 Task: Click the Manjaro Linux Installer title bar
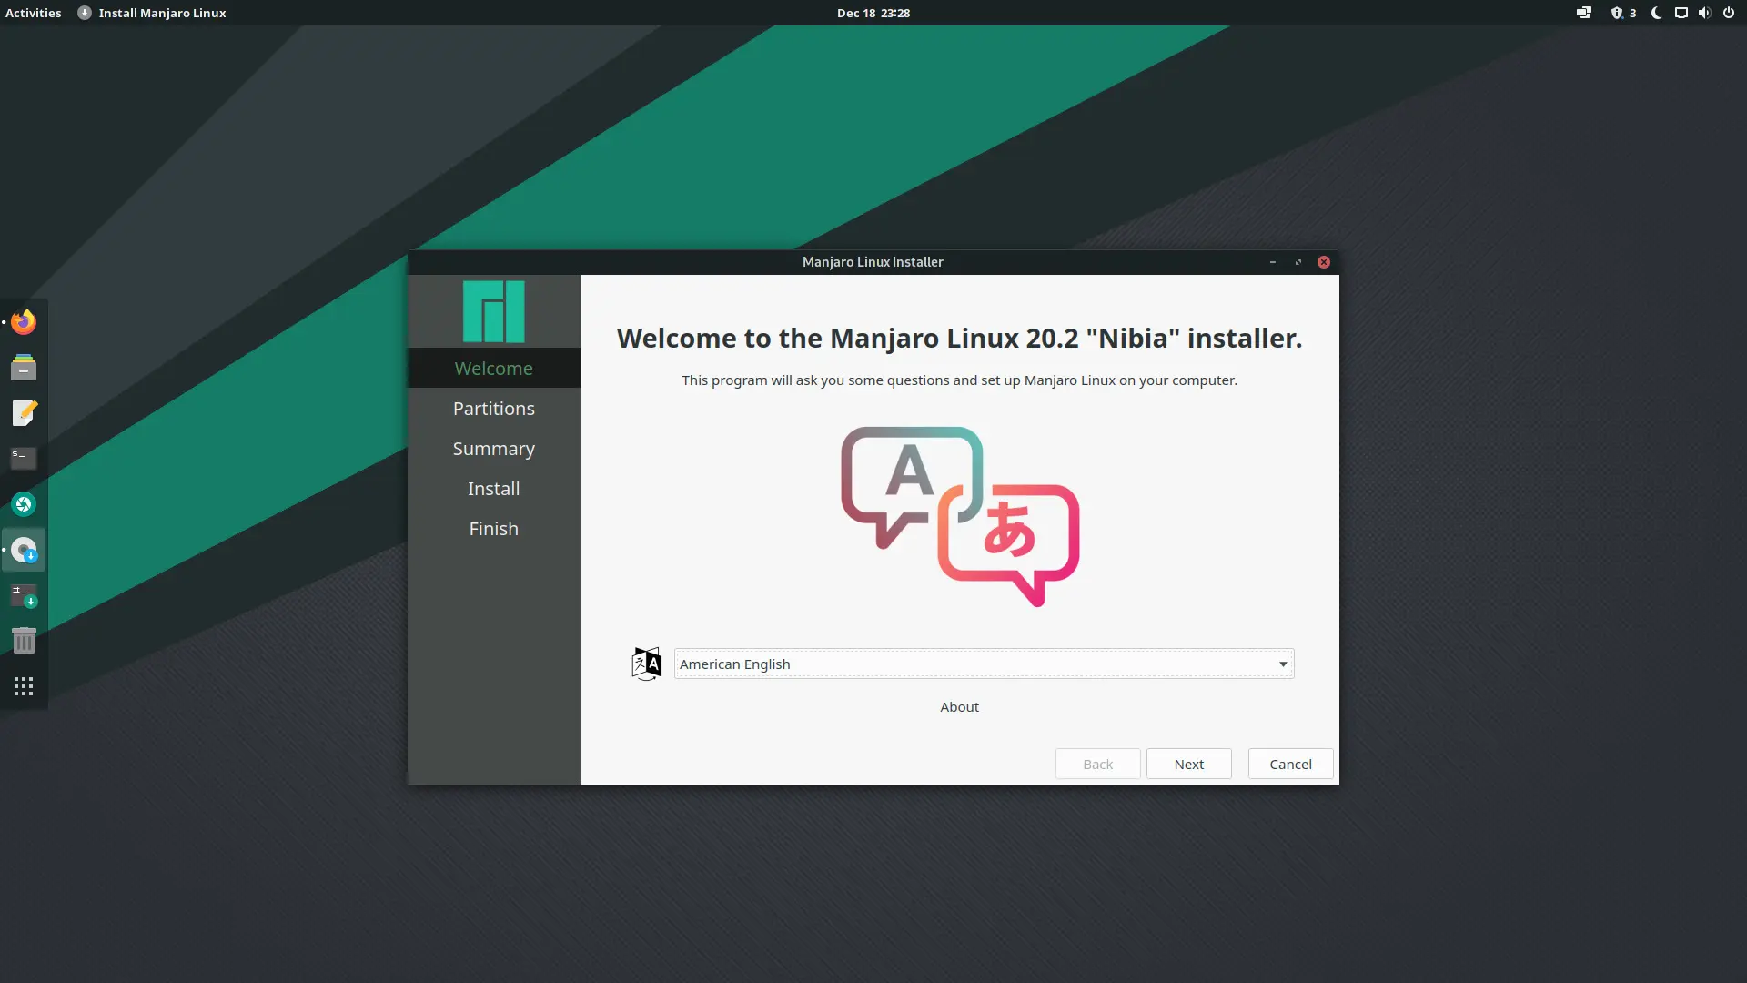tap(873, 262)
